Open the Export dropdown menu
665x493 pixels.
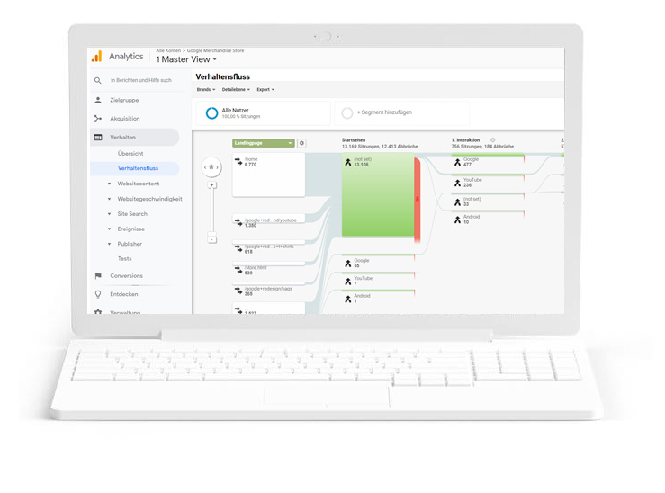tap(265, 89)
